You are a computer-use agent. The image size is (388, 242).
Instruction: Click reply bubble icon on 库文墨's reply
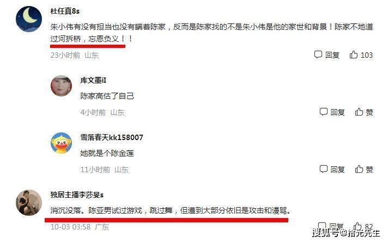323,112
